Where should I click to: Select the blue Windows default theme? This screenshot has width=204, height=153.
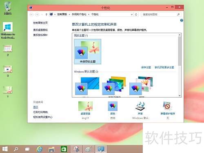click(87, 86)
